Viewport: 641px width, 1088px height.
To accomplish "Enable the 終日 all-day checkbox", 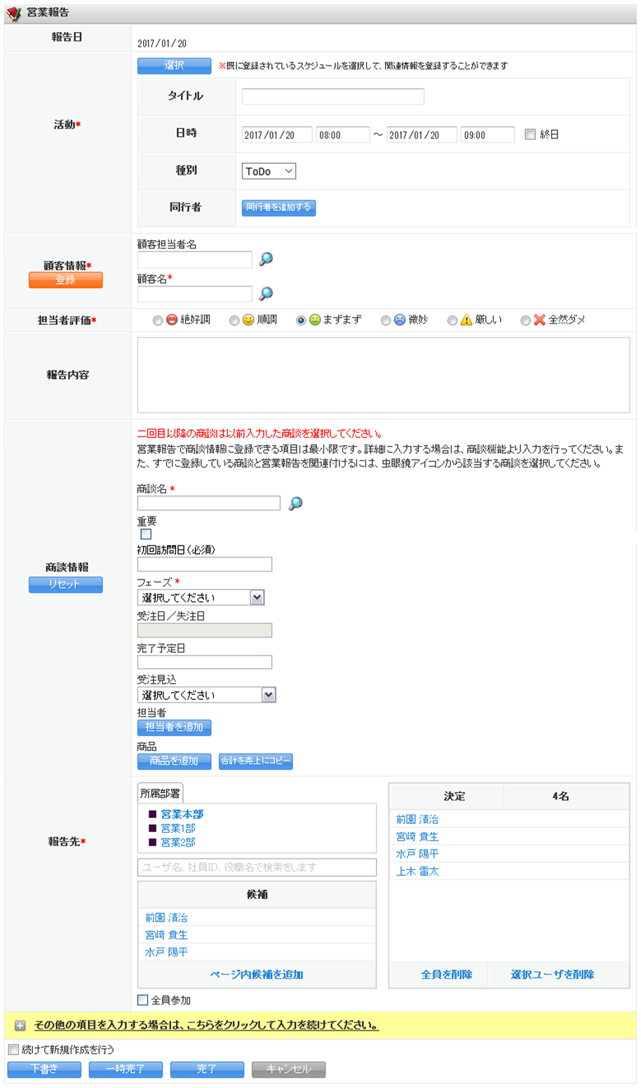I will coord(530,134).
